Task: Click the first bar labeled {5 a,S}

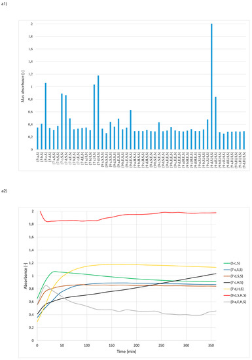Action: coord(38,139)
